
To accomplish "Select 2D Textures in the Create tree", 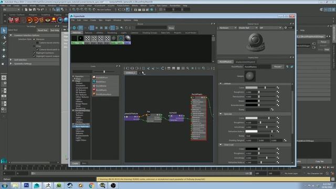I will [x=81, y=90].
